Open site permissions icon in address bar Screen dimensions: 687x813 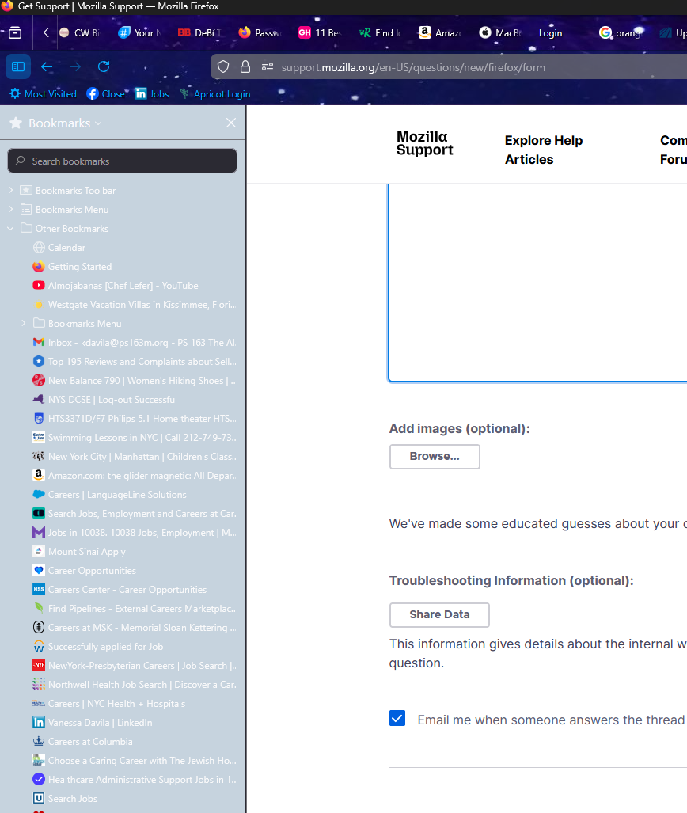pos(268,66)
